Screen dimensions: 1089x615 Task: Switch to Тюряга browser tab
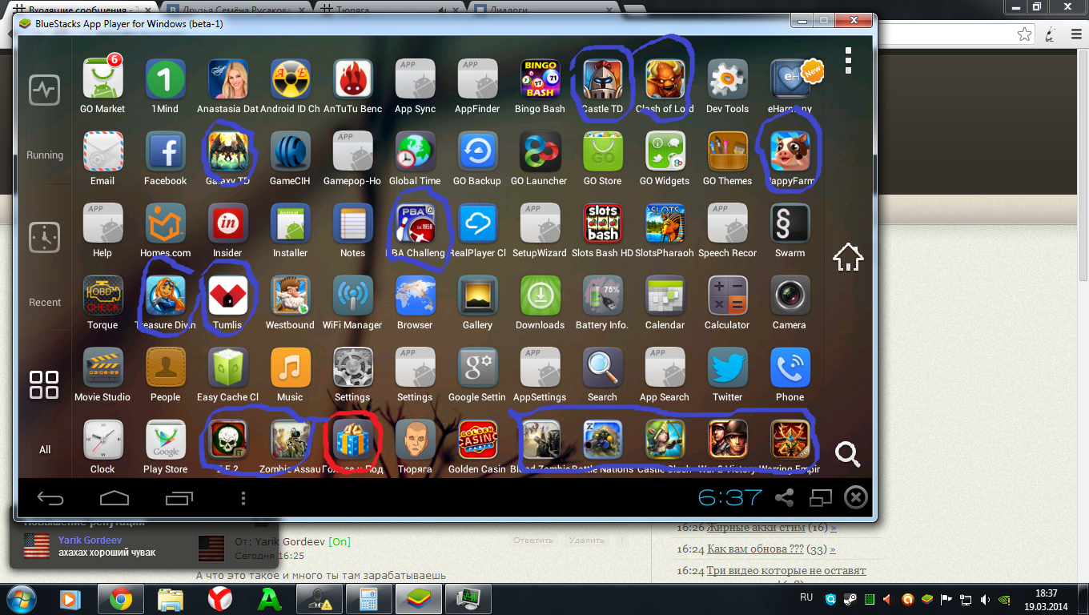pos(390,10)
